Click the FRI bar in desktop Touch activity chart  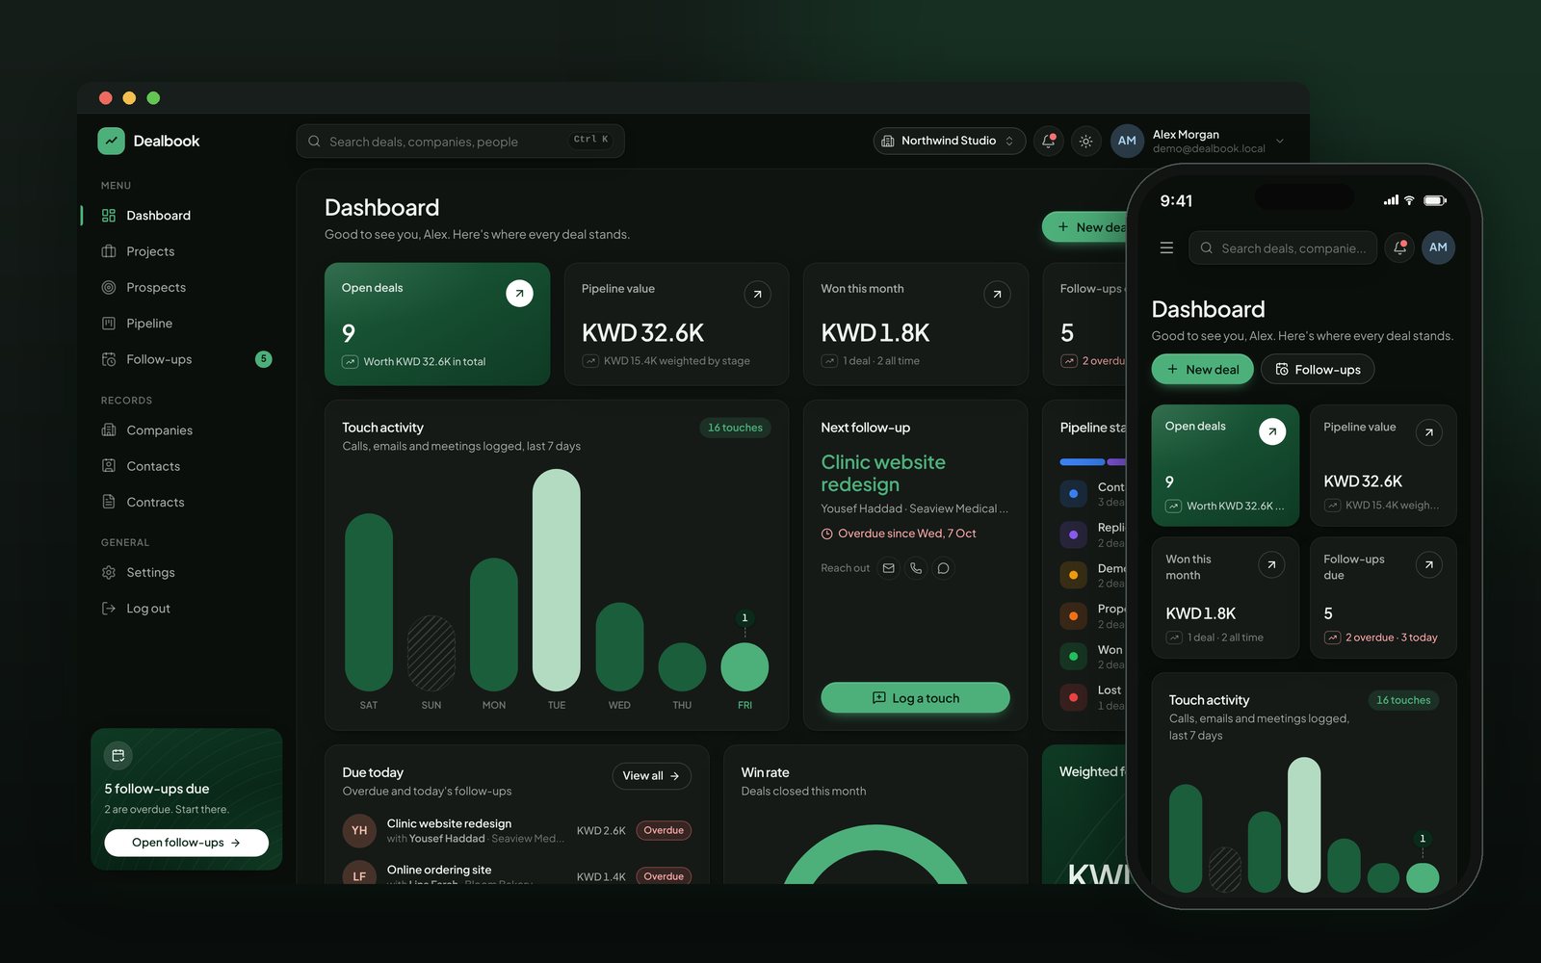[744, 666]
